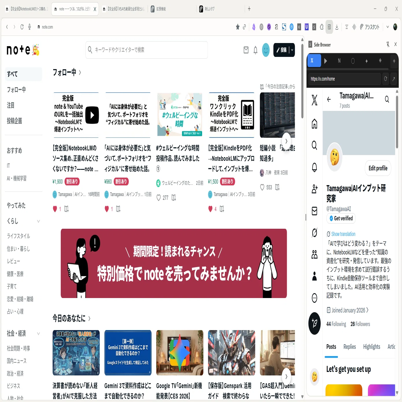Open the Google TV Gemini article thumbnail
This screenshot has height=402, width=402.
[180, 353]
